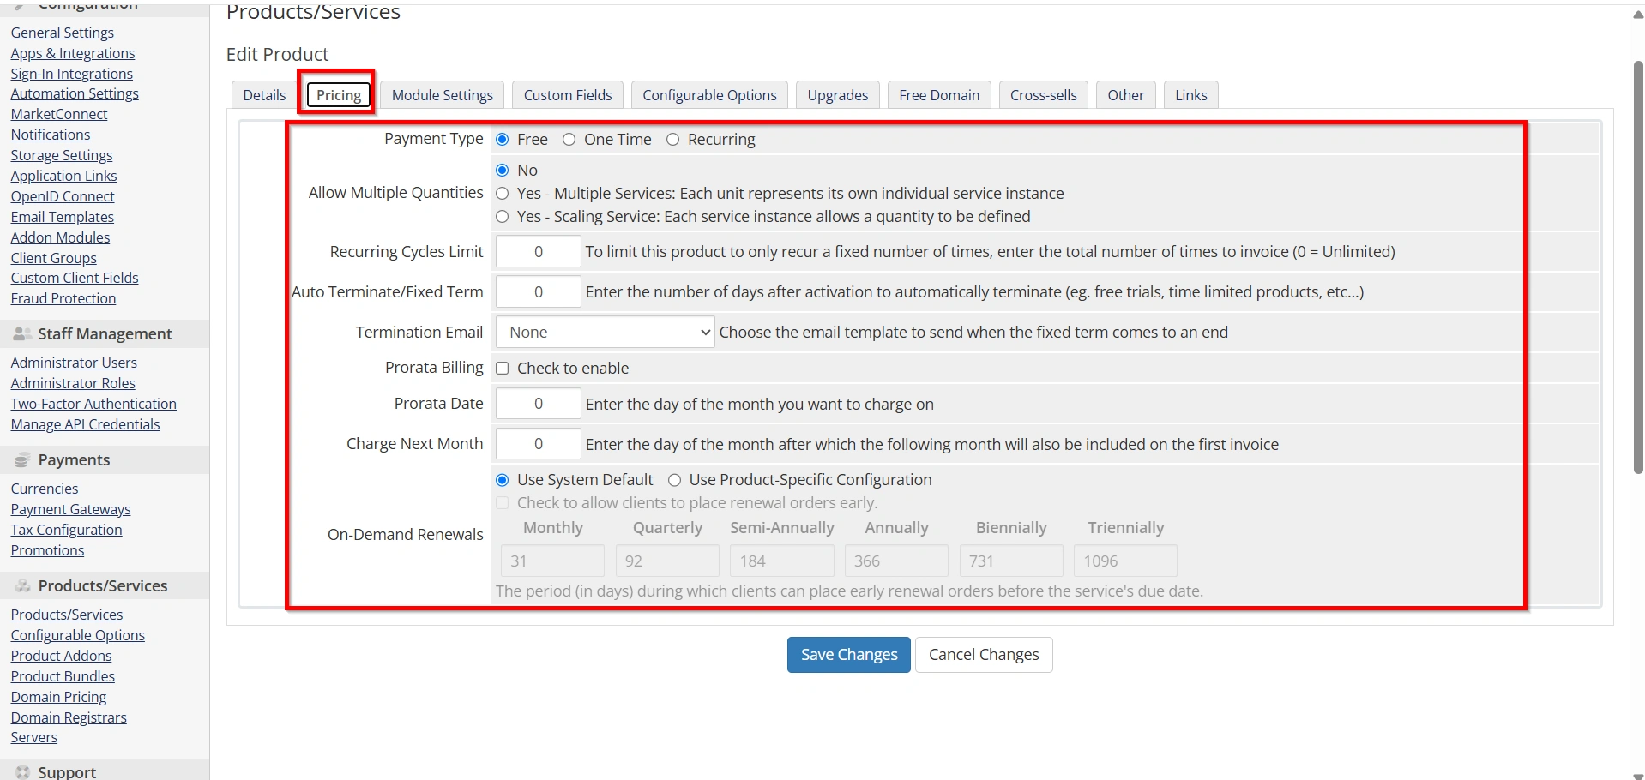Click the Cancel Changes button

[984, 655]
